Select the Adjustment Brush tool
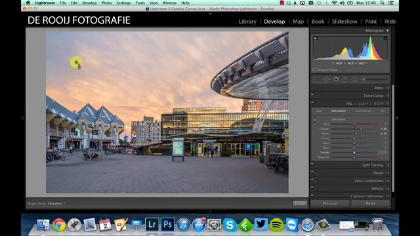Image resolution: width=420 pixels, height=236 pixels. coord(375,79)
